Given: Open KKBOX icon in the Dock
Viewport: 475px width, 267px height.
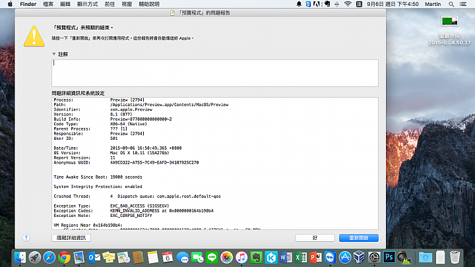Looking at the screenshot, I should [x=271, y=258].
